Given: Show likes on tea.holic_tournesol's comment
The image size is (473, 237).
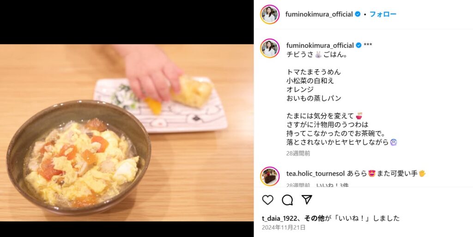Looking at the screenshot, I should 333,185.
